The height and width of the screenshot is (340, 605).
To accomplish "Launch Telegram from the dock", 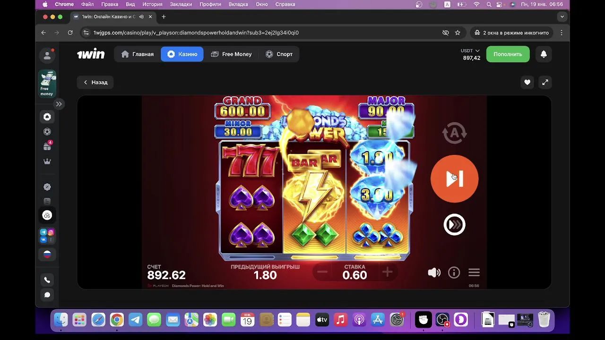I will click(135, 320).
